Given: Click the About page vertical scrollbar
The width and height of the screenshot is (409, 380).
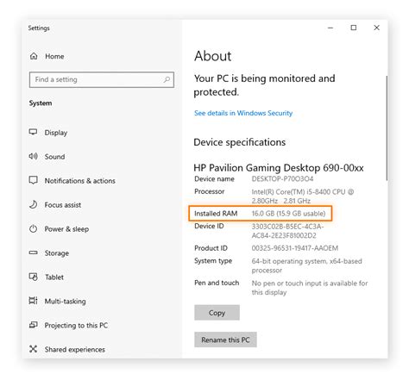Looking at the screenshot, I should click(387, 128).
